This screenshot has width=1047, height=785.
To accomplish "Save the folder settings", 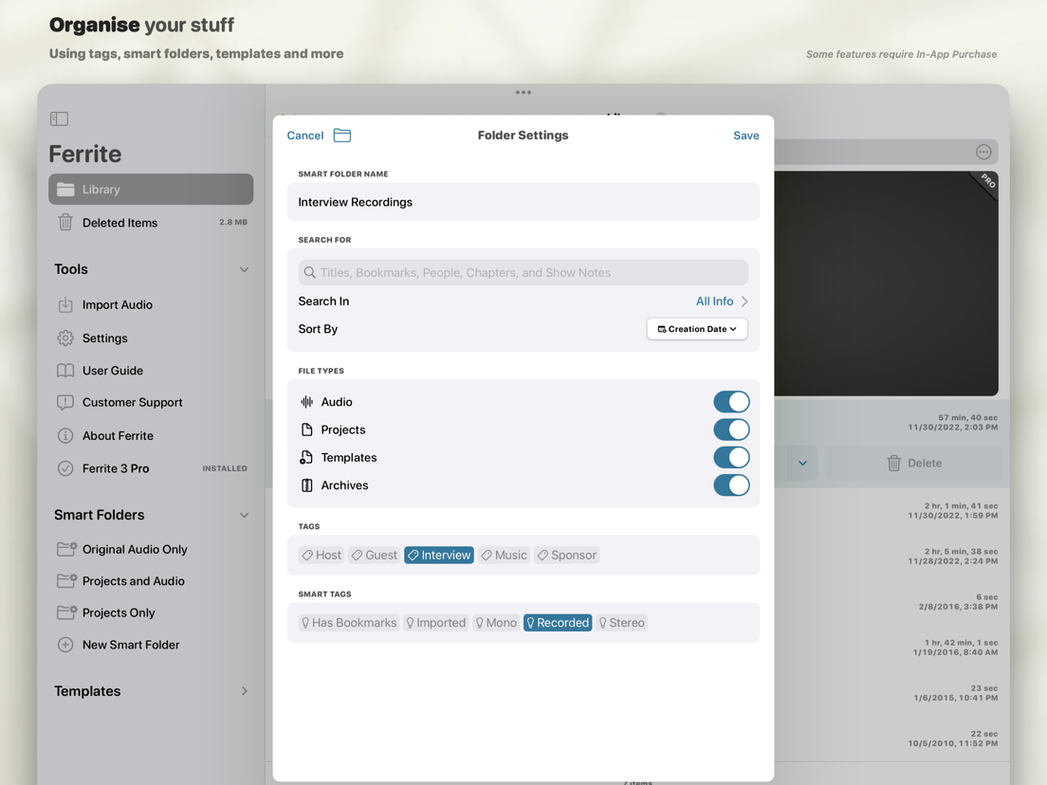I will 746,136.
